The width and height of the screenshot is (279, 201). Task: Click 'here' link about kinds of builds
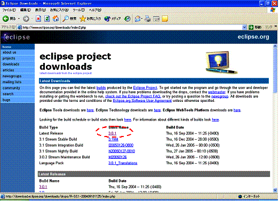tap(216, 120)
